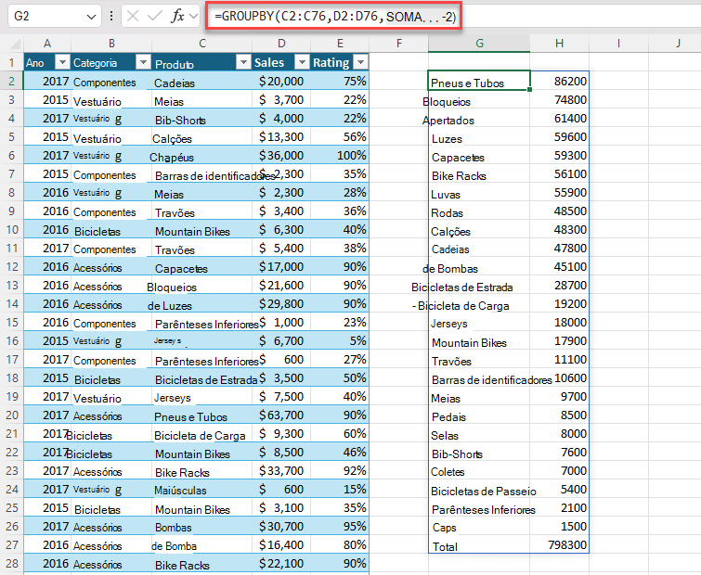Click the 'Bloqueios' cell in row 13
This screenshot has height=575, width=701.
[202, 286]
